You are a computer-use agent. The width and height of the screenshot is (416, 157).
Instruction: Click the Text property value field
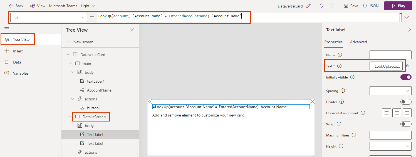[386, 66]
